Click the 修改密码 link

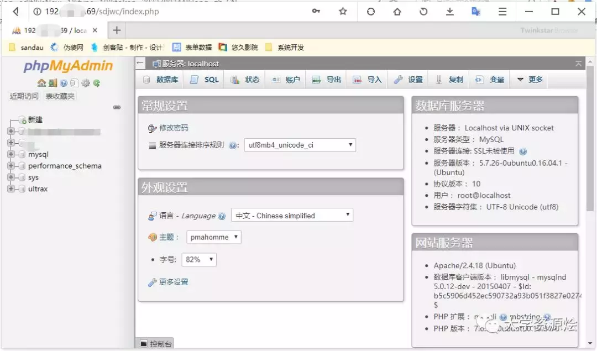click(174, 128)
